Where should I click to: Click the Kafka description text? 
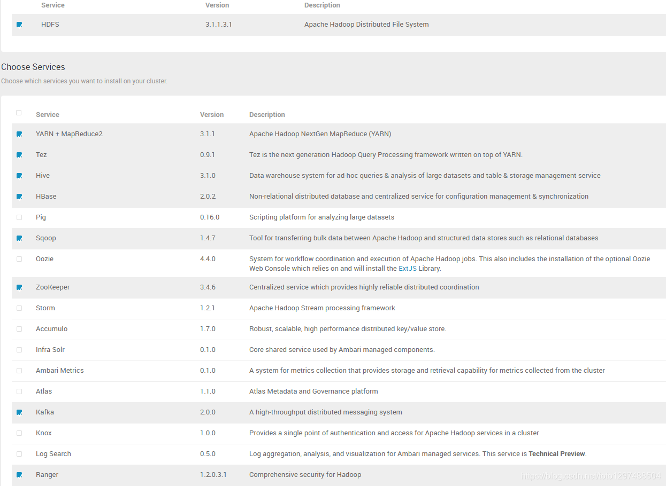(x=326, y=412)
